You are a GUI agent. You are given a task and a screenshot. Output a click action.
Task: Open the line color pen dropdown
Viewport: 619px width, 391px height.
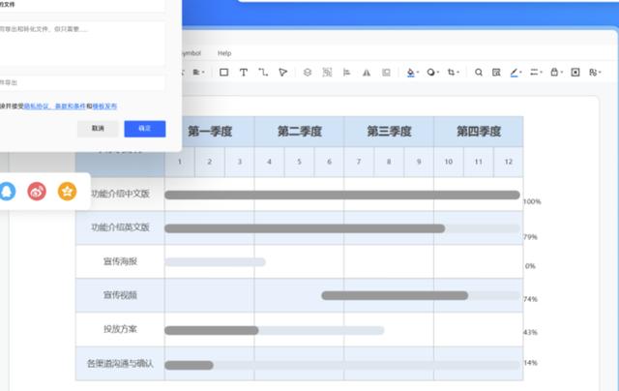(x=516, y=73)
